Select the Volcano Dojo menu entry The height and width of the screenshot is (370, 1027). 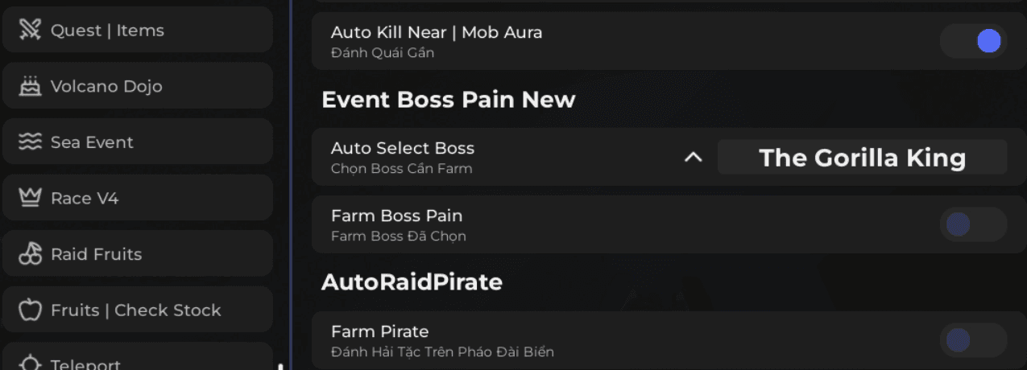(x=106, y=86)
